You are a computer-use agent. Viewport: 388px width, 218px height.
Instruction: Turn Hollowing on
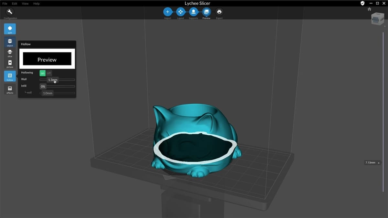click(x=43, y=73)
